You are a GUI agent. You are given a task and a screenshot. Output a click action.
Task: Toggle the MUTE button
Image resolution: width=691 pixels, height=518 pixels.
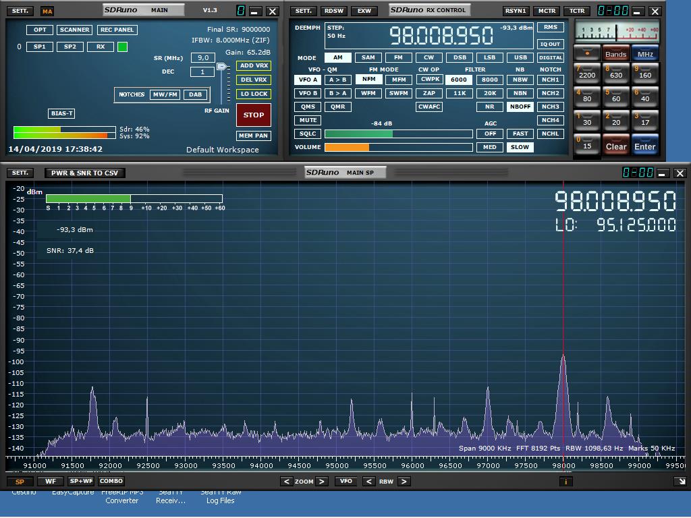308,120
